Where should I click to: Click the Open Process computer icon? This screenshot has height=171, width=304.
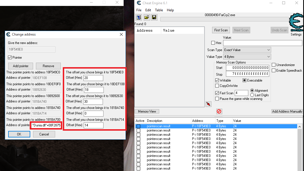pyautogui.click(x=139, y=17)
